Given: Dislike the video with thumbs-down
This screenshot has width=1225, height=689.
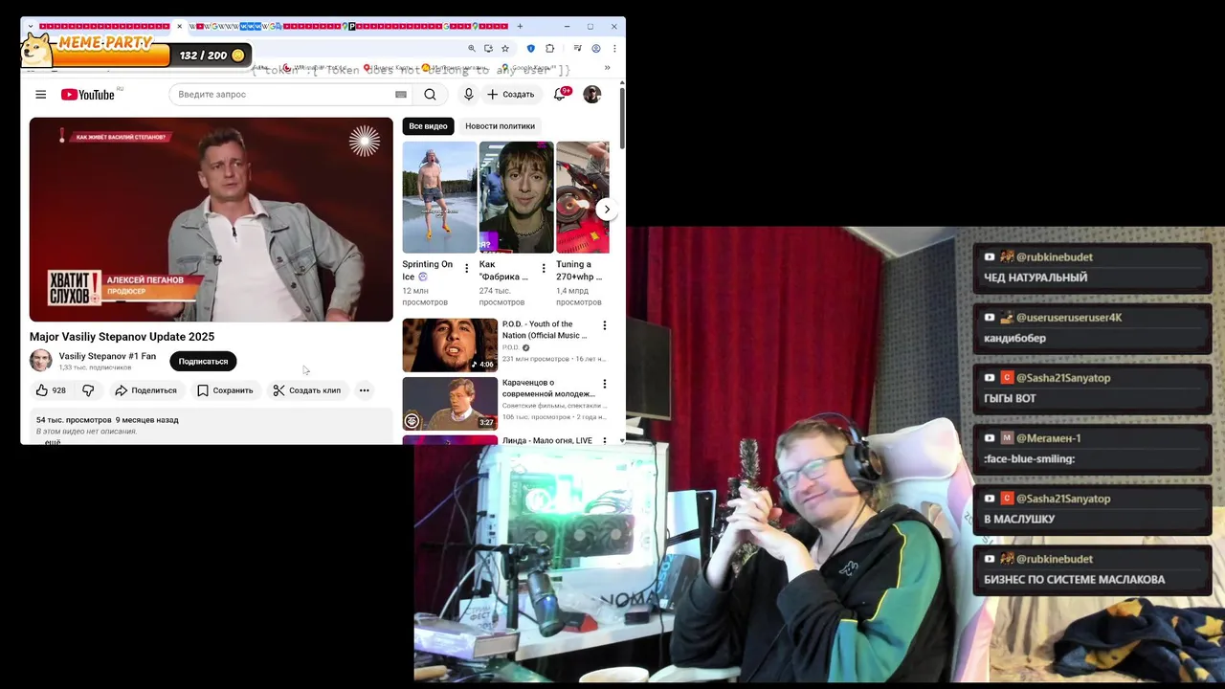Looking at the screenshot, I should pos(88,390).
